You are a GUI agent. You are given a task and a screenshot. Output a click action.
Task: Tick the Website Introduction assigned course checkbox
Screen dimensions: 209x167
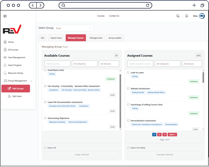point(128,89)
